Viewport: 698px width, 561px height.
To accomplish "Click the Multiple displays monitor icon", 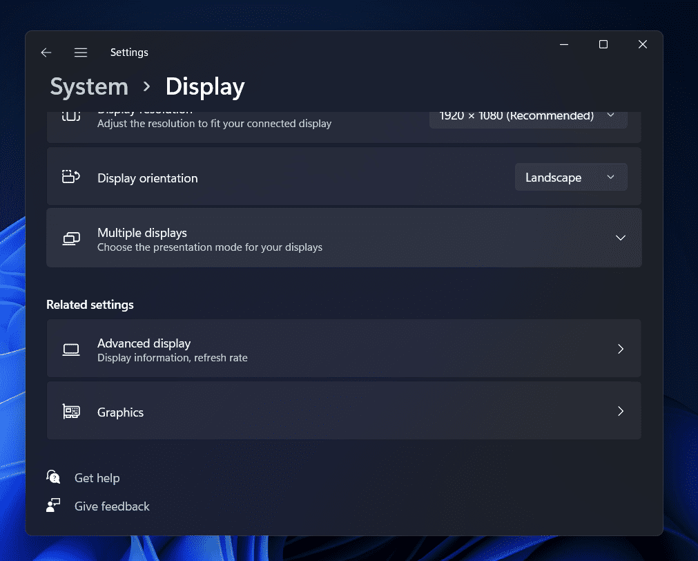I will [x=71, y=238].
